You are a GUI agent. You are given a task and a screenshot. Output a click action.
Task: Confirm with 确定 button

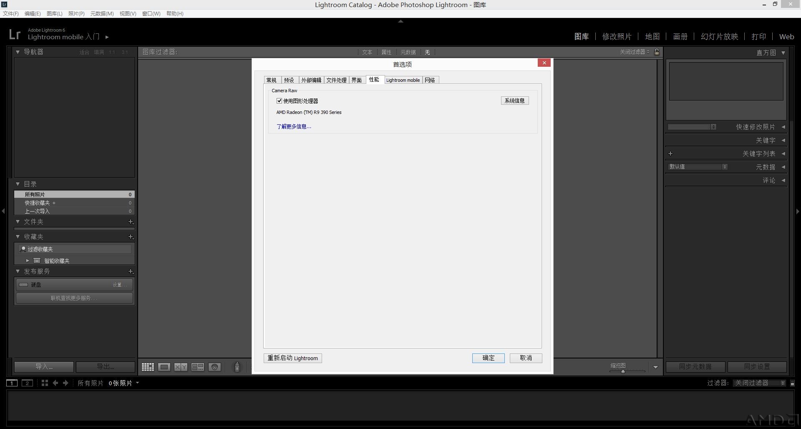point(489,358)
